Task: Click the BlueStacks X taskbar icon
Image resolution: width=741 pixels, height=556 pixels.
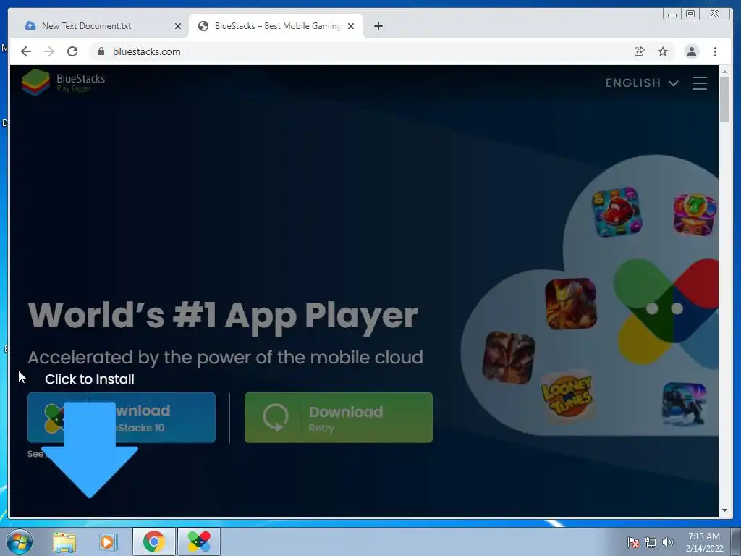Action: (199, 542)
